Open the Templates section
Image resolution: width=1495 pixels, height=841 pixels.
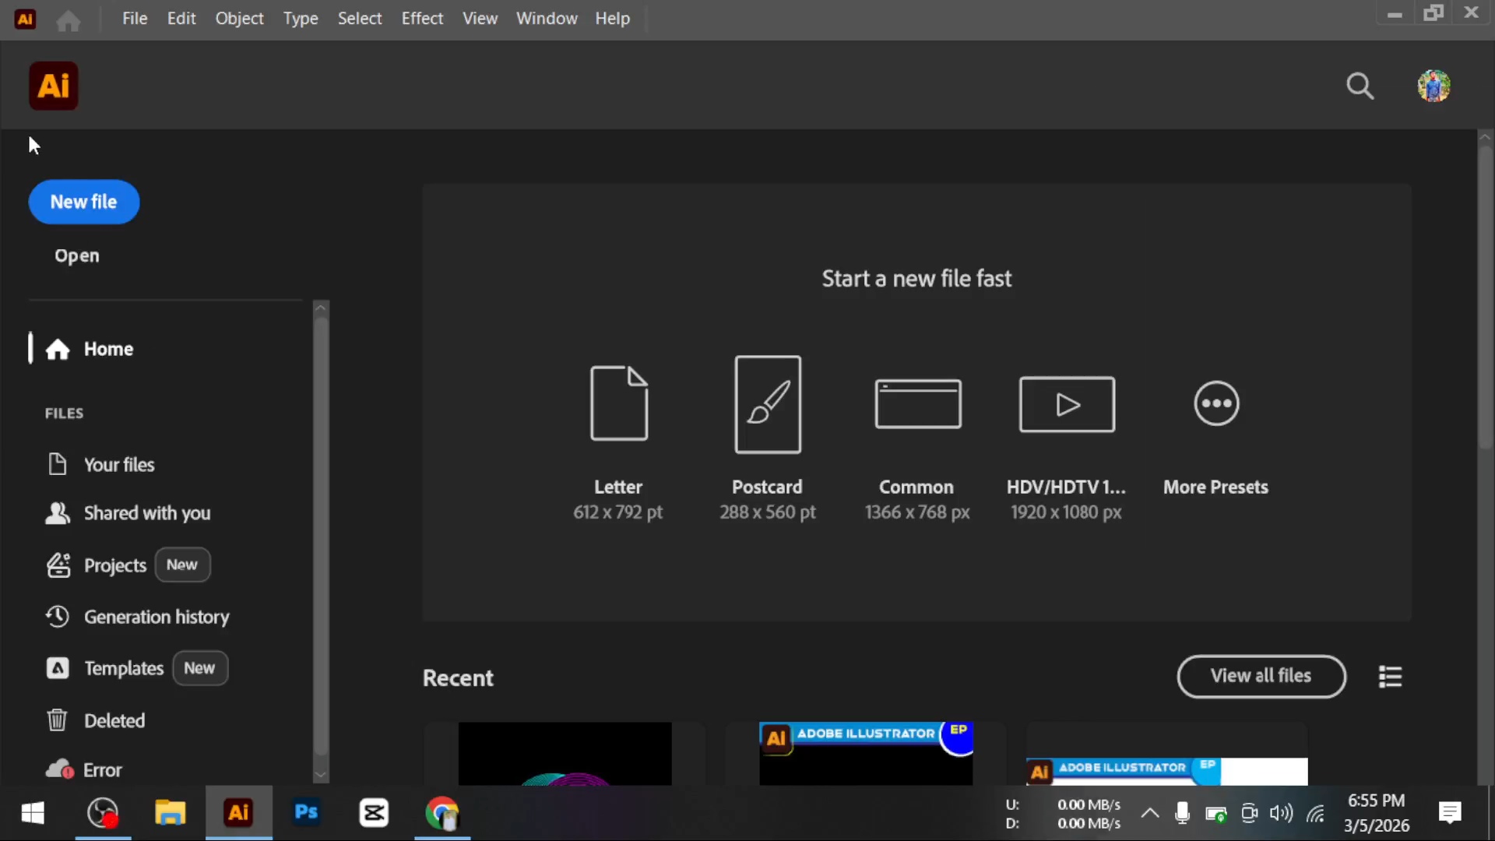click(124, 669)
